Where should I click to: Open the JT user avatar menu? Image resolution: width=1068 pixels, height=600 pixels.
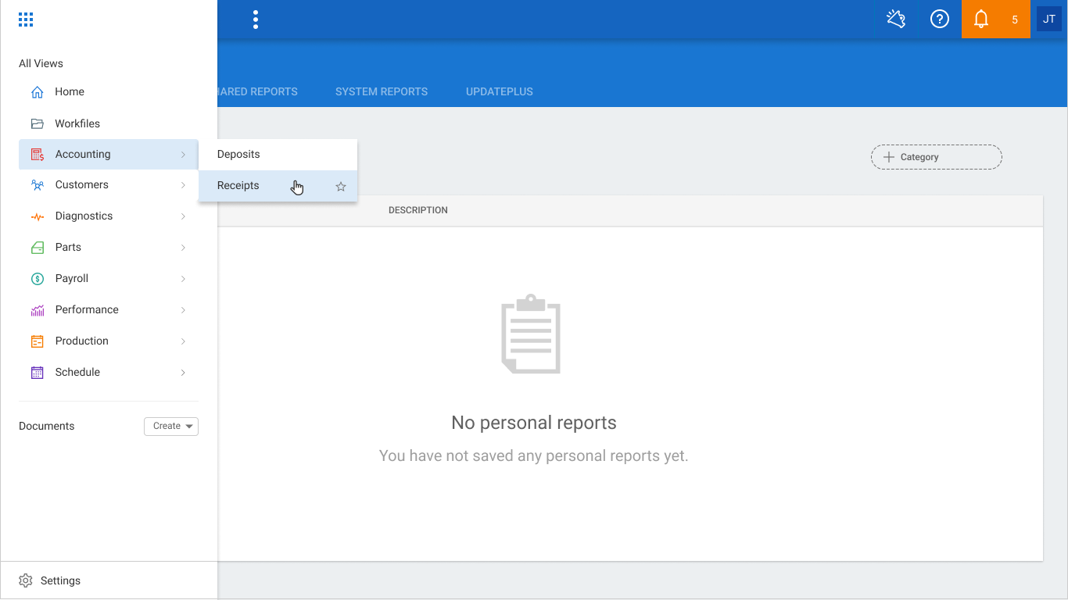[1049, 20]
